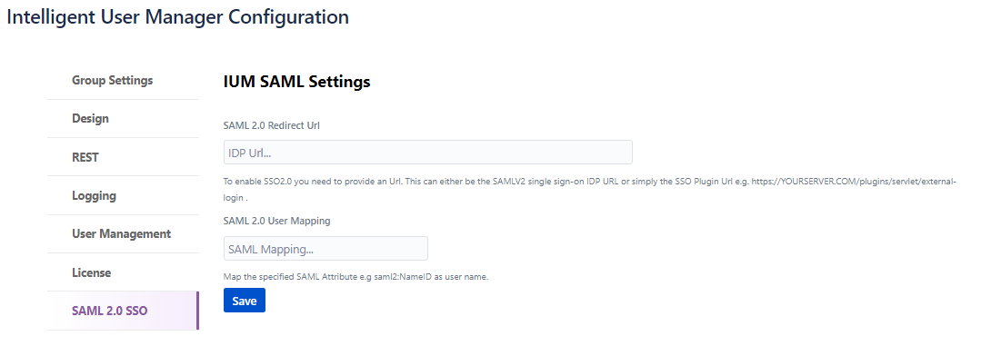View the License section

coord(123,272)
